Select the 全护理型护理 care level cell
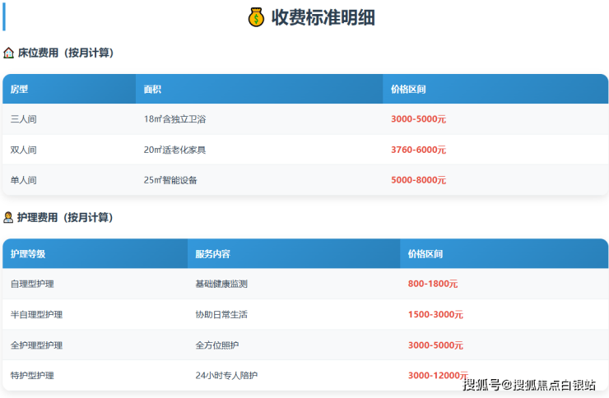Screen dimensions: 609x398 click(36, 345)
